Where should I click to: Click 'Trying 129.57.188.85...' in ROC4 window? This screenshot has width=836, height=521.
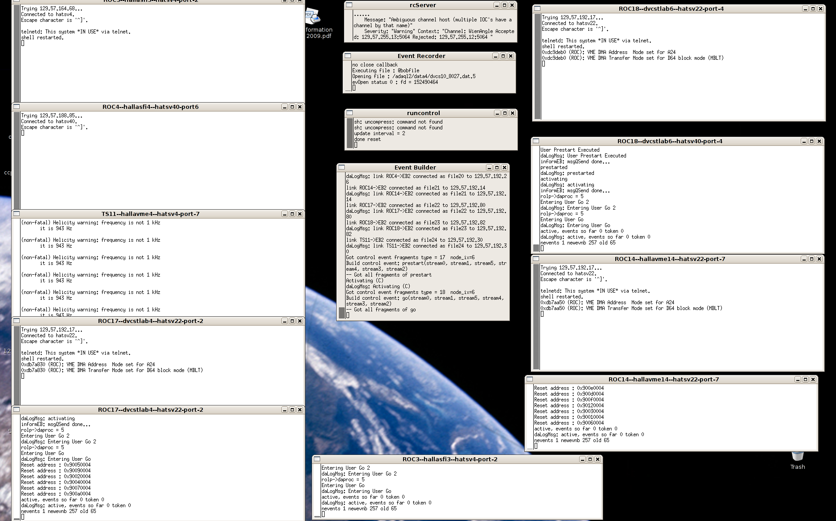tap(52, 116)
